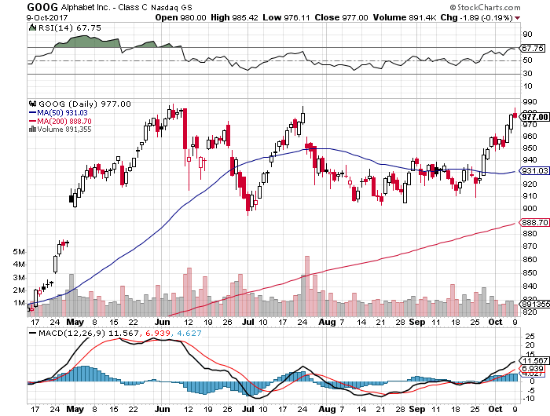Click the 67.75 tag on RSI axis

tap(533, 48)
